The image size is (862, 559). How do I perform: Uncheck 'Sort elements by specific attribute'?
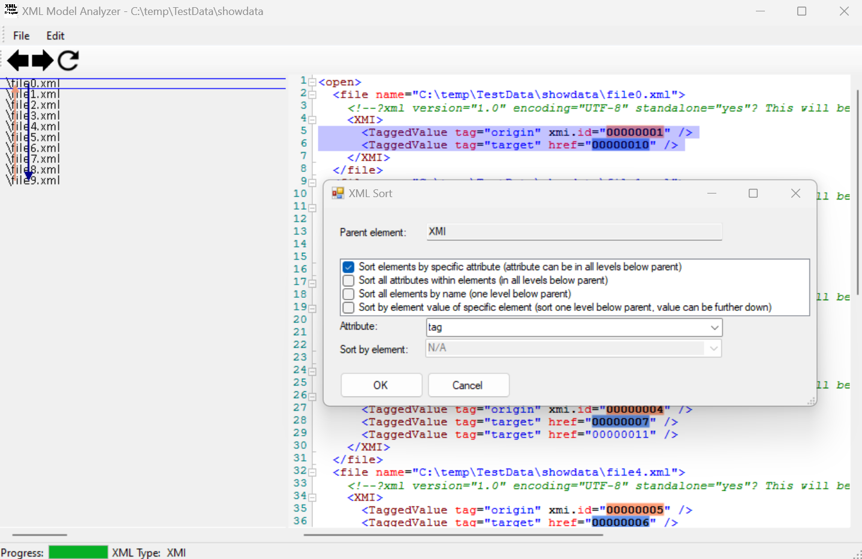tap(348, 267)
